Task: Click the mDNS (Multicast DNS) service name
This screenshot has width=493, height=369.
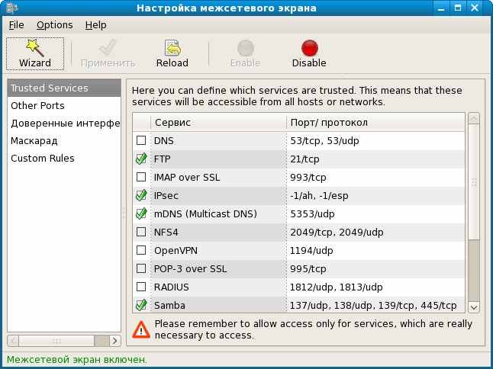Action: pyautogui.click(x=205, y=214)
